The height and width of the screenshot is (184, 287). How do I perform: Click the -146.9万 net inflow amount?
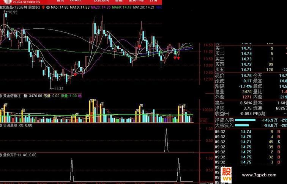(x=270, y=120)
